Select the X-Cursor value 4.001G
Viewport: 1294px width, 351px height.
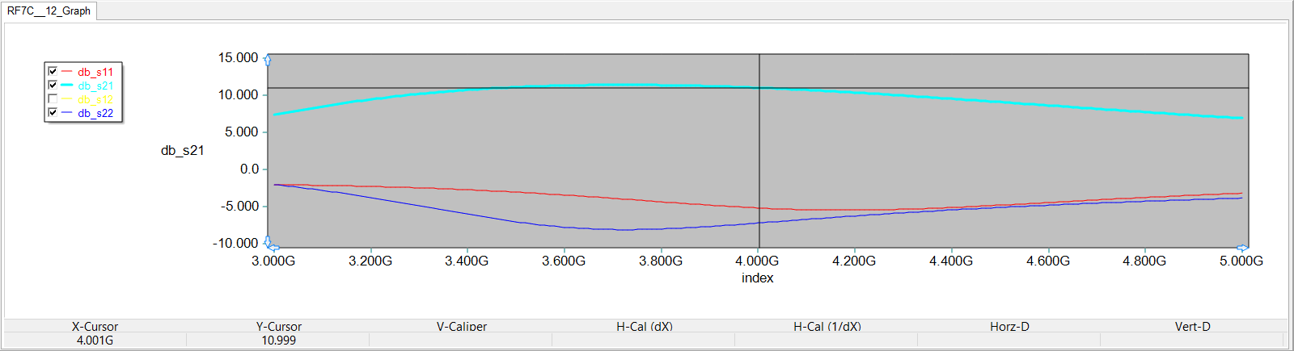(x=95, y=341)
